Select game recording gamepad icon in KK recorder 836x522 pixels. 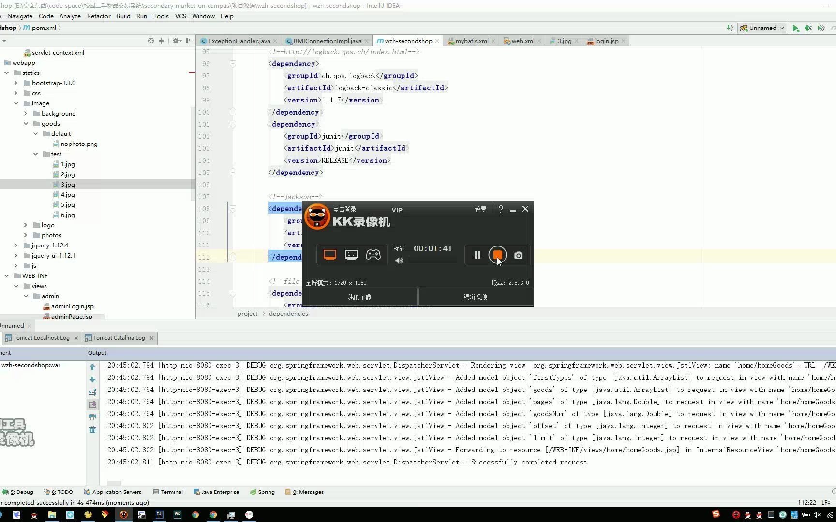[373, 255]
